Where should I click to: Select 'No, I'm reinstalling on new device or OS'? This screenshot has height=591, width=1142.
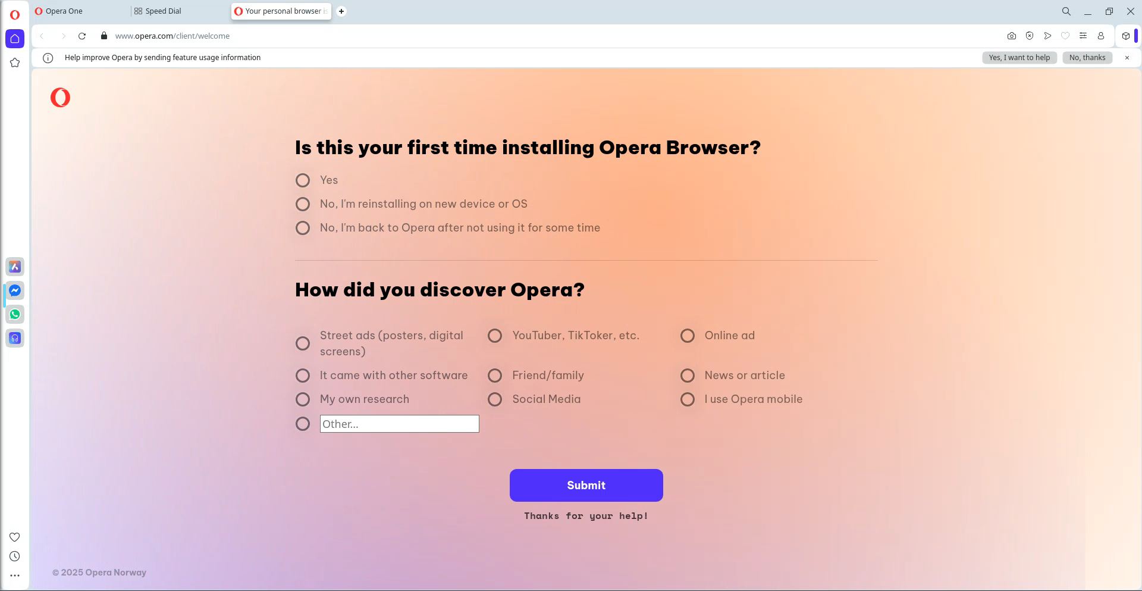point(303,204)
